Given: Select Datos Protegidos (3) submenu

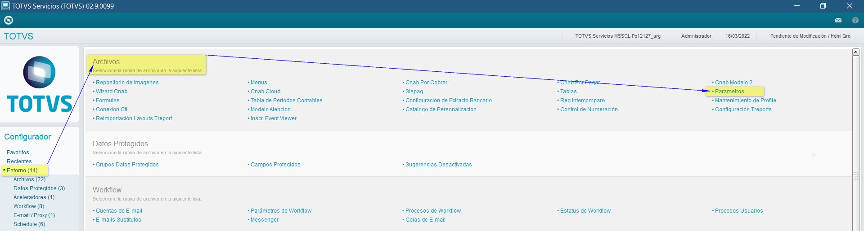Looking at the screenshot, I should coord(39,188).
